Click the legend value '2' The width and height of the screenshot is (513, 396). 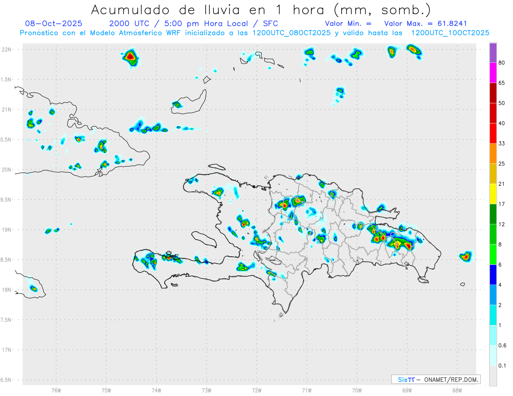click(x=501, y=305)
